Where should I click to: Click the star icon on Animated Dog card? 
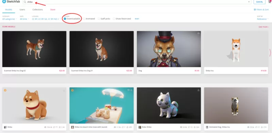coord(261,127)
